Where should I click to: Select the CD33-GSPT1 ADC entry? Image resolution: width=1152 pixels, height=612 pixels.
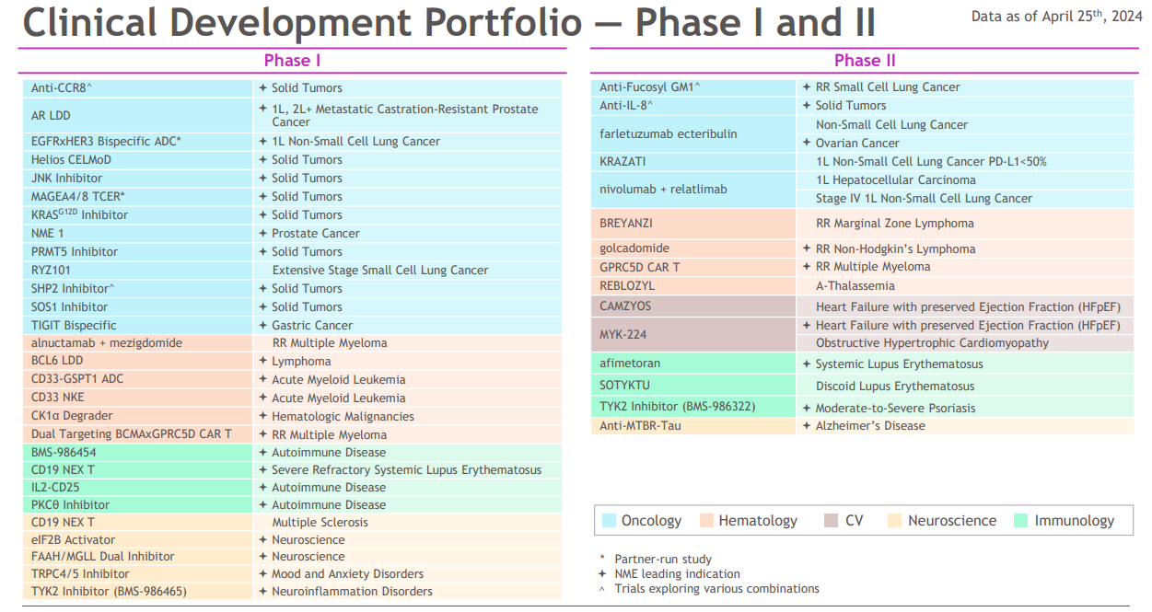point(77,380)
